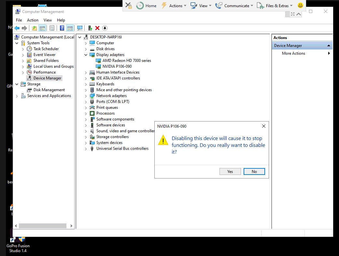Click the scroll right arrow under the tree
This screenshot has height=256, width=339.
tap(71, 226)
